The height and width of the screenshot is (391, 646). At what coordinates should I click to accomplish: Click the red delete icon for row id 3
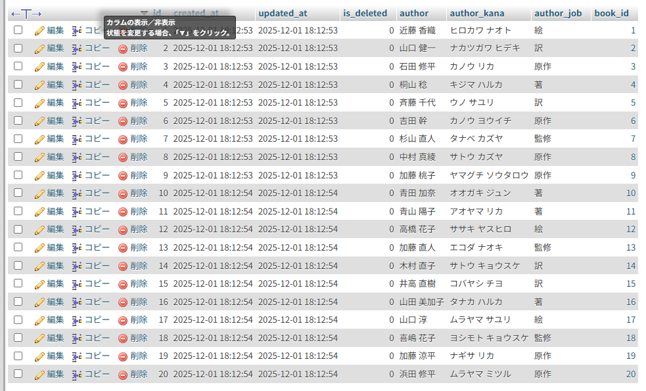point(123,67)
